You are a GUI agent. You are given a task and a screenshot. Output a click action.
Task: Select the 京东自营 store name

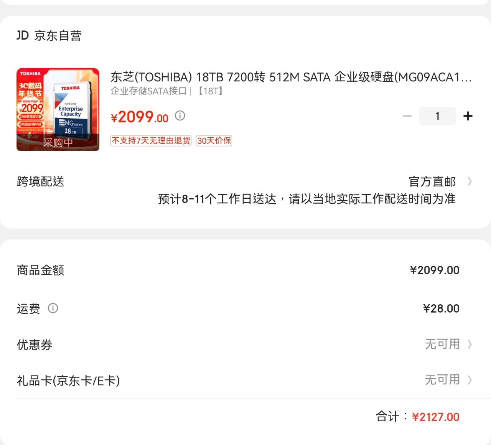[58, 36]
